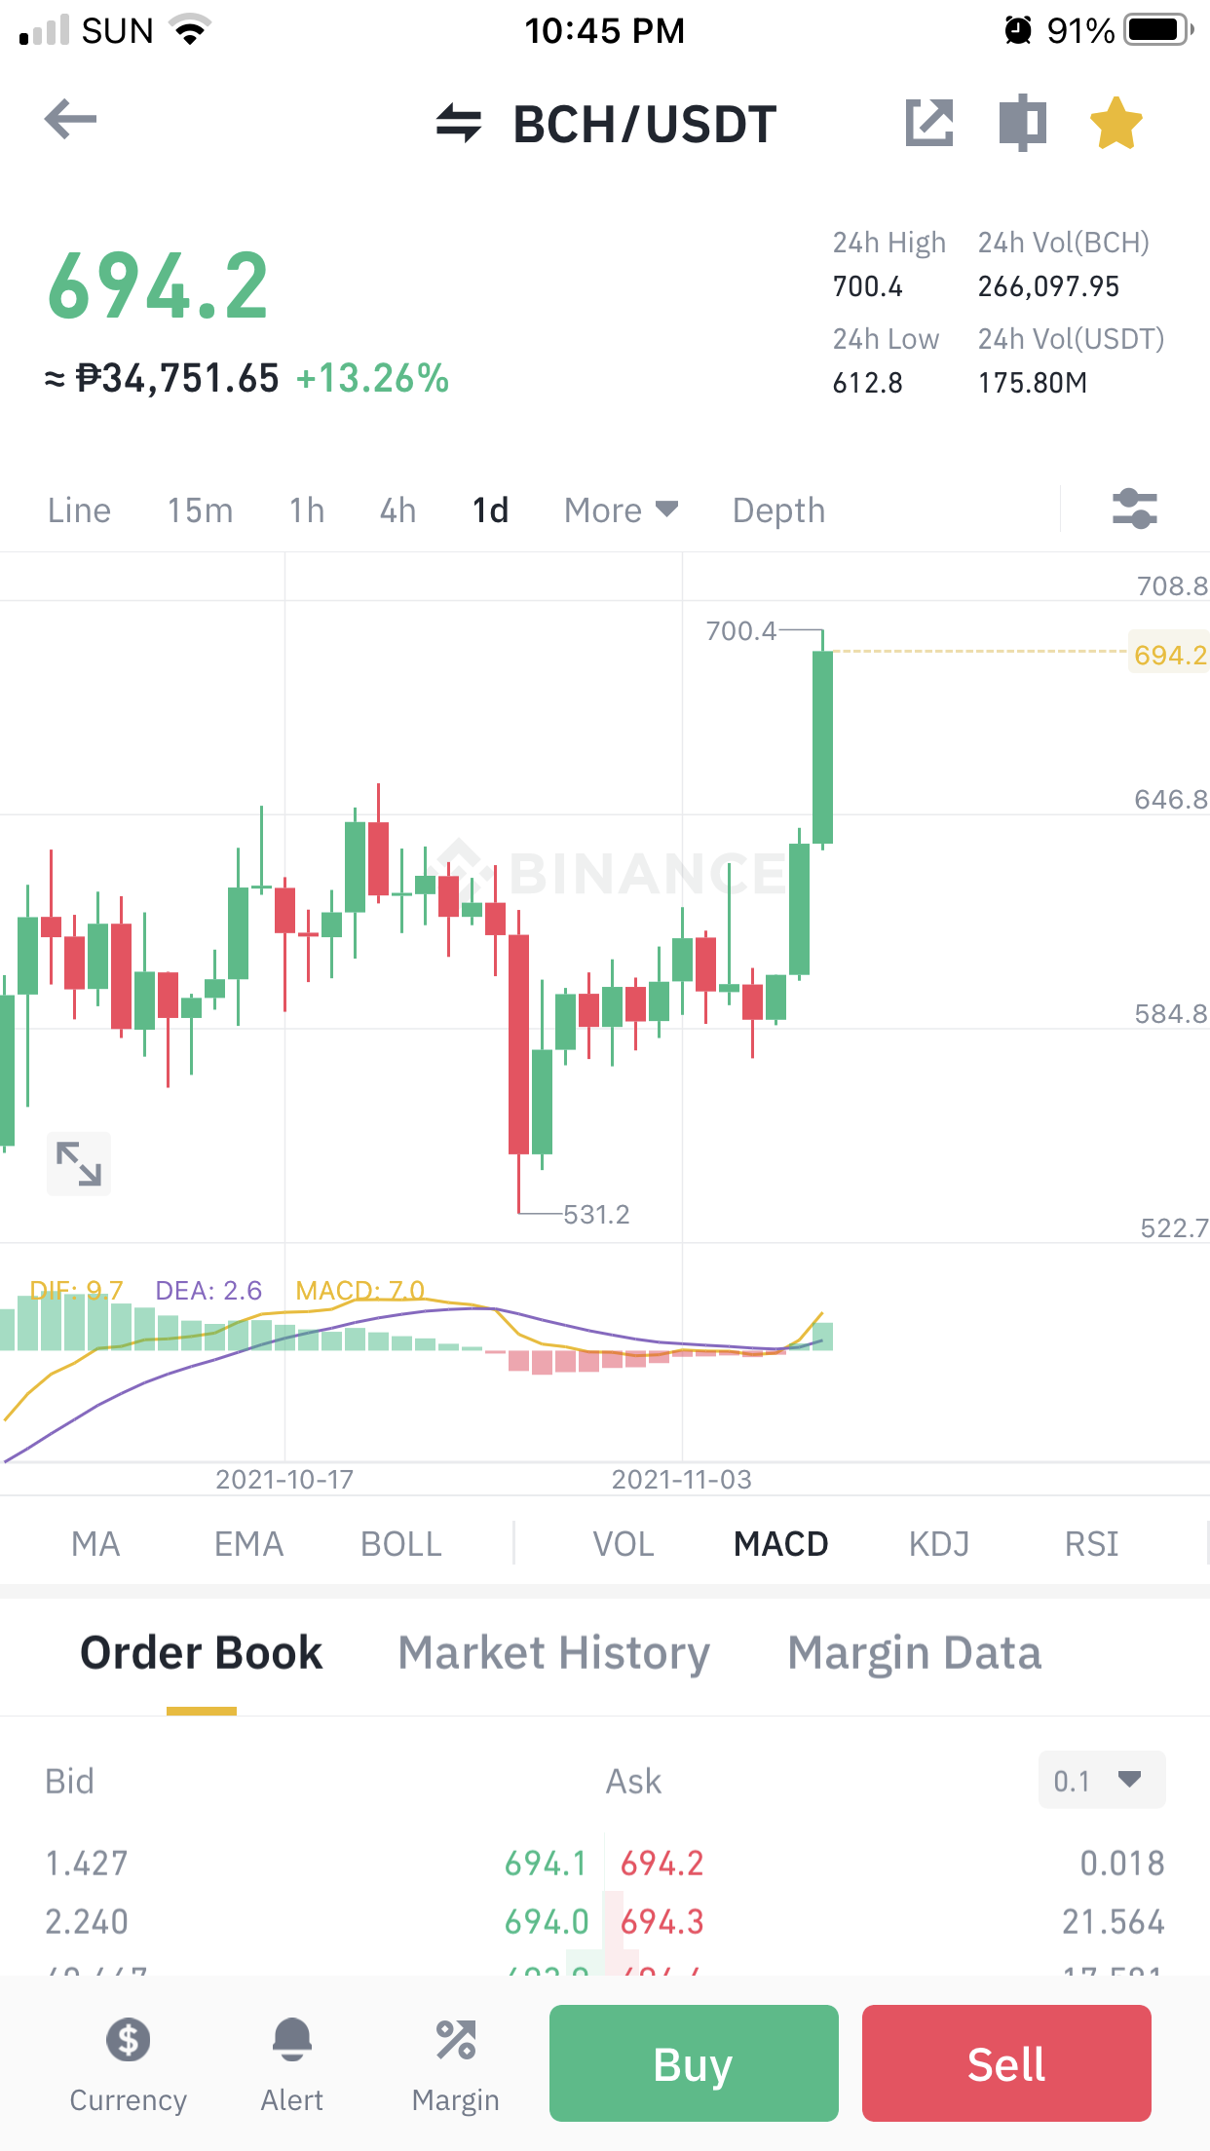Screen dimensions: 1210x2151
Task: Toggle the KDJ indicator
Action: (939, 1544)
